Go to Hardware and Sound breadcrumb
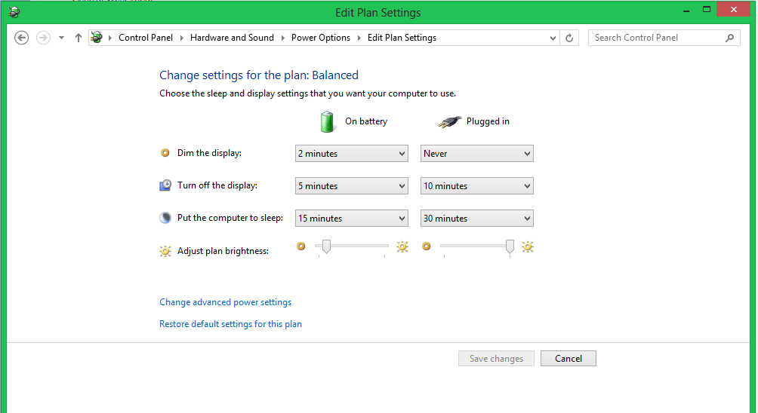The width and height of the screenshot is (758, 413). point(232,38)
